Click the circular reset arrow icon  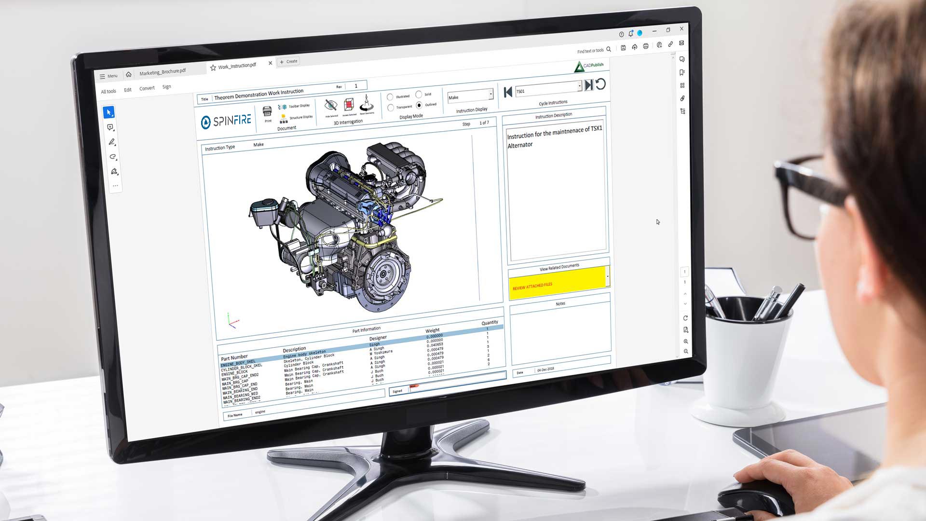tap(600, 84)
